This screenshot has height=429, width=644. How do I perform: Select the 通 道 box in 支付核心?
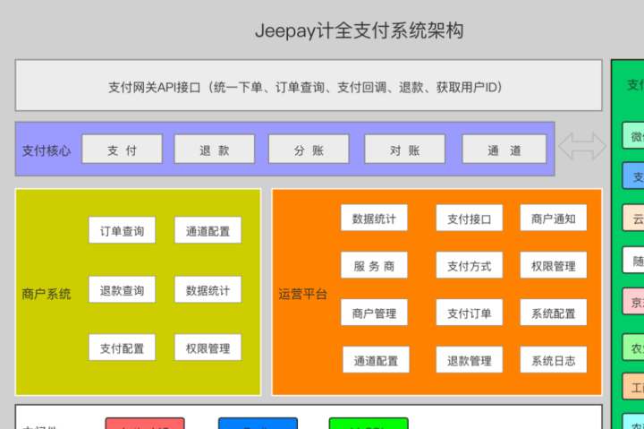click(x=504, y=149)
